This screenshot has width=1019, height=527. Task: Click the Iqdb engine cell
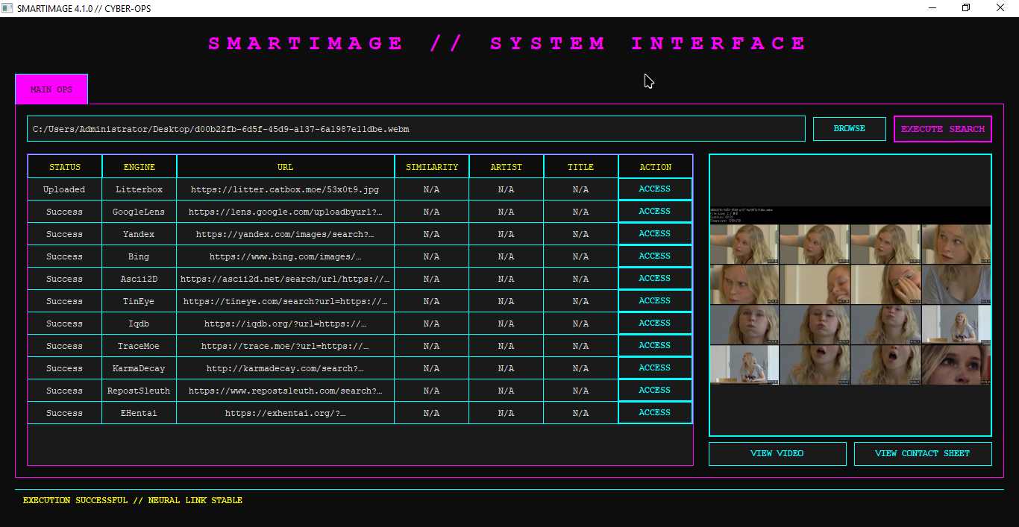click(139, 324)
